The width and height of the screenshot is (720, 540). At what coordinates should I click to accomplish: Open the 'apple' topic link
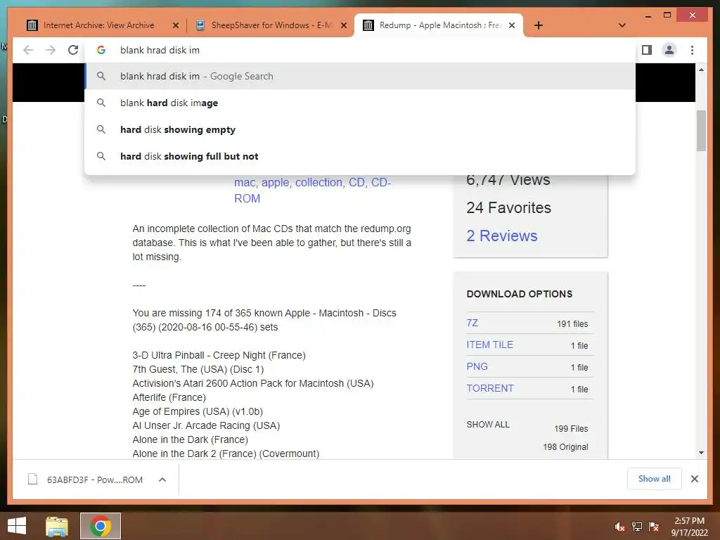pos(275,183)
